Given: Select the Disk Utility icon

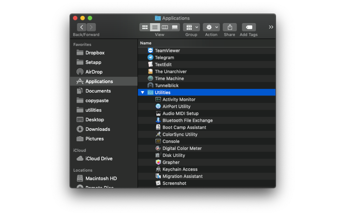Looking at the screenshot, I should (158, 155).
